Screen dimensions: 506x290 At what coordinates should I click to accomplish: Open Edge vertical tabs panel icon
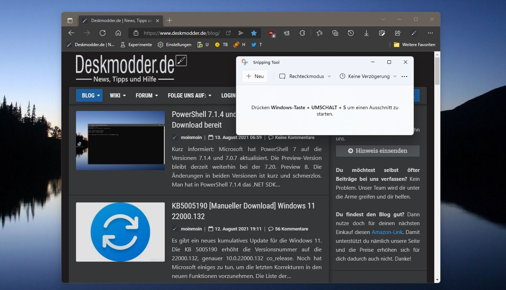[x=70, y=20]
